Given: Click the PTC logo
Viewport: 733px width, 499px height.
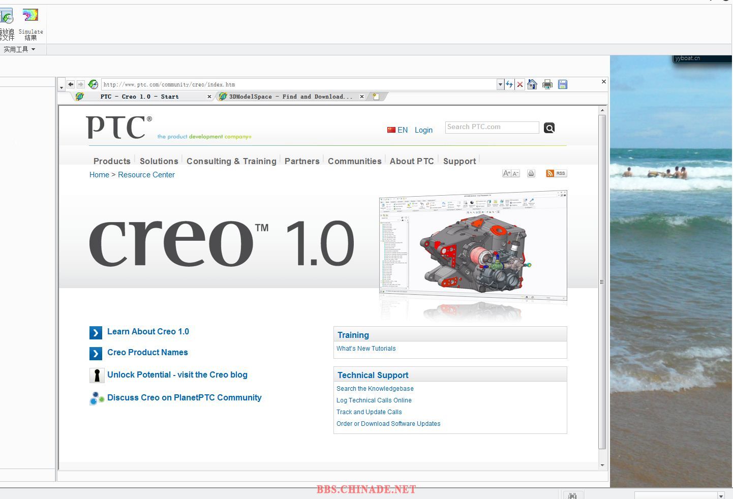Looking at the screenshot, I should click(119, 127).
